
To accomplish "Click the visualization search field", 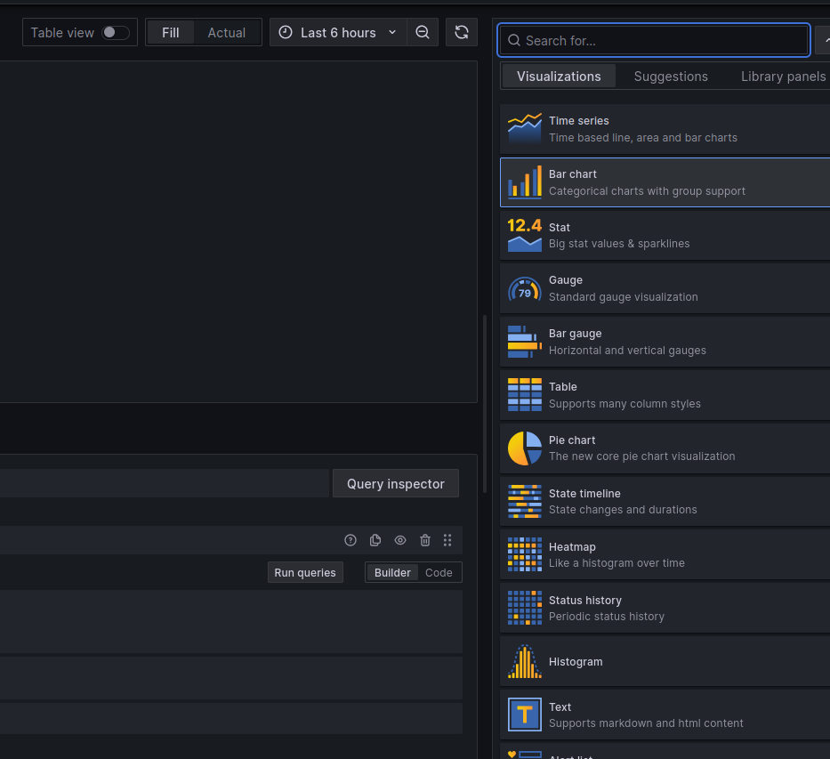I will coord(653,40).
